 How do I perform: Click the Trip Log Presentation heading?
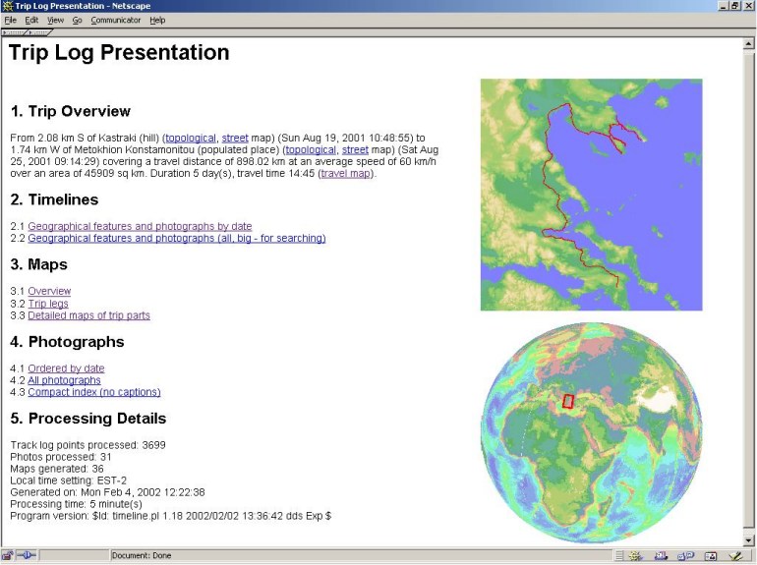point(119,52)
